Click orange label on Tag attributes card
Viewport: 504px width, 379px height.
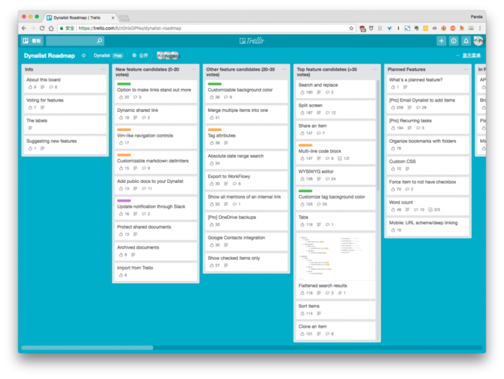(x=214, y=130)
